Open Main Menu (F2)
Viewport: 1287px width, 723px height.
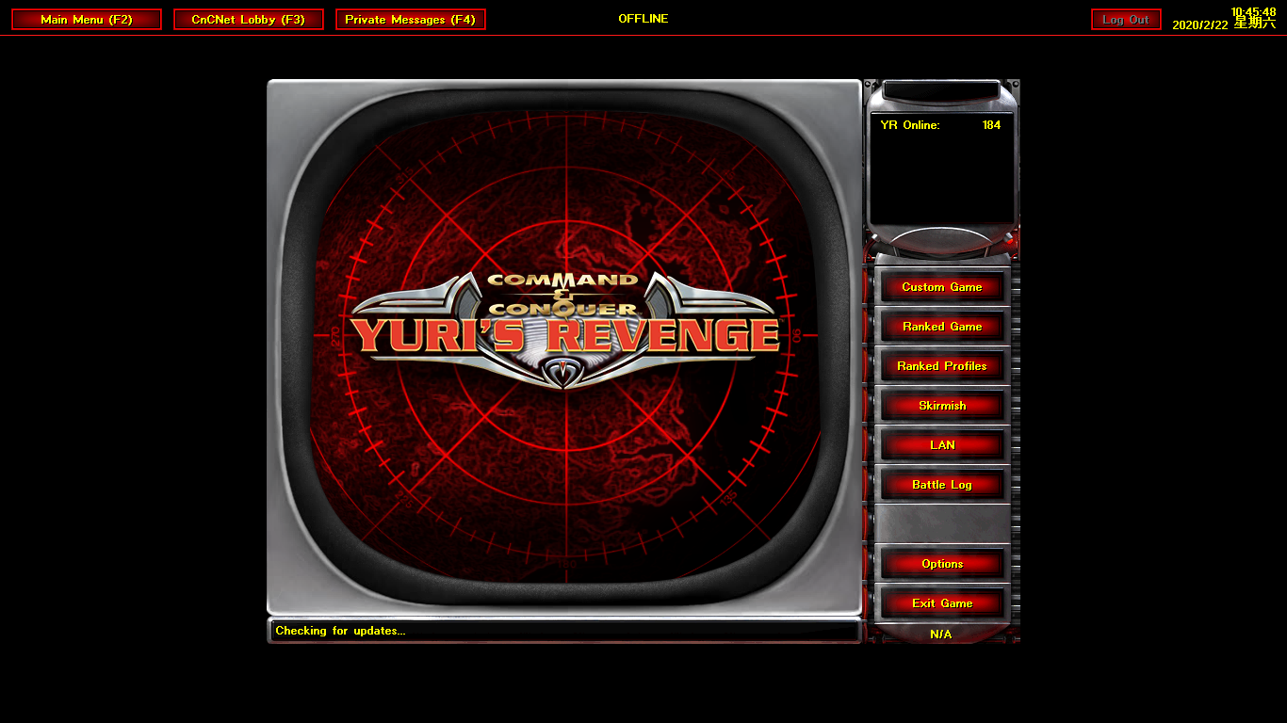[87, 20]
